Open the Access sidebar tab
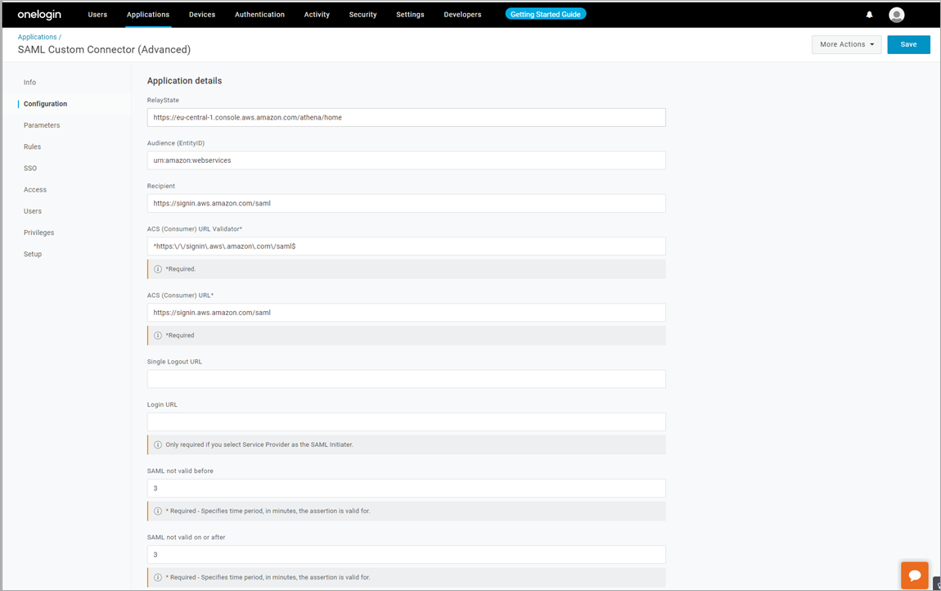941x591 pixels. [35, 190]
